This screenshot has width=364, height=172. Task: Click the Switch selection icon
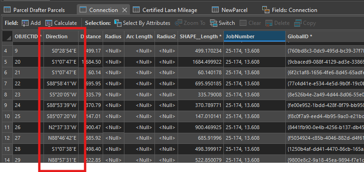(x=214, y=23)
